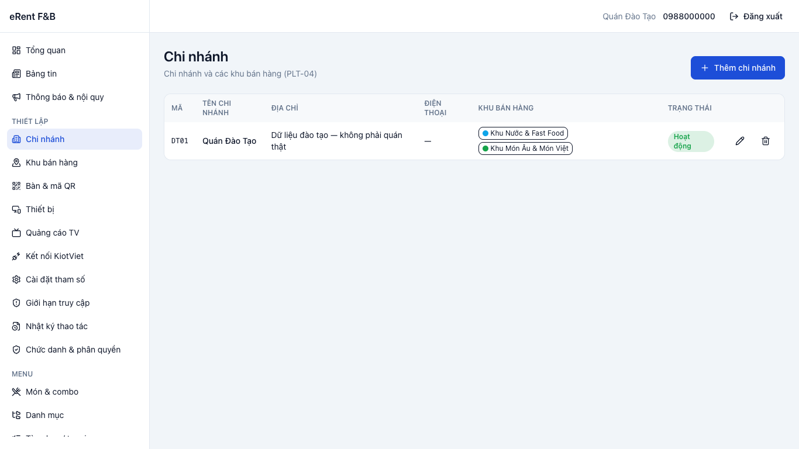799x449 pixels.
Task: Navigate to Cài đặt tham số
Action: coord(74,279)
